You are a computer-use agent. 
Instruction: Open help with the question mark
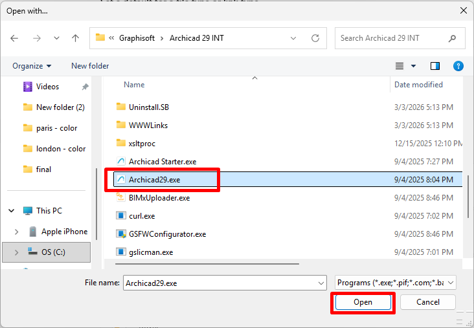pos(458,66)
